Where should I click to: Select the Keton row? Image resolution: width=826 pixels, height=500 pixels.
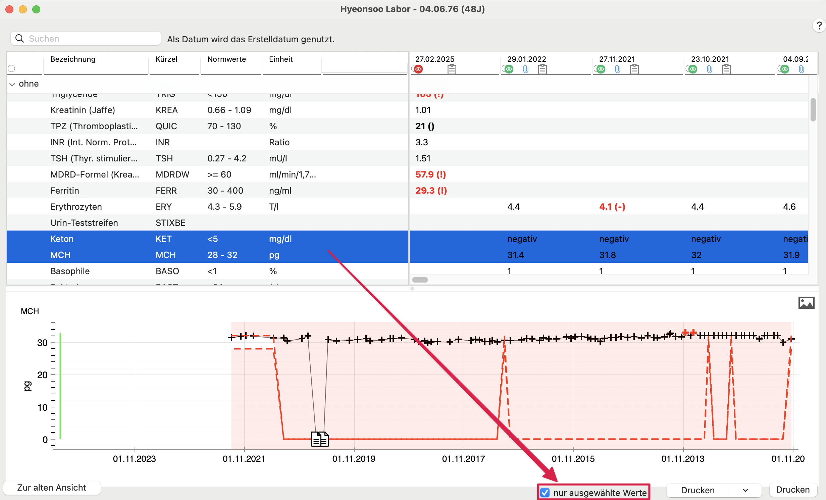(207, 239)
